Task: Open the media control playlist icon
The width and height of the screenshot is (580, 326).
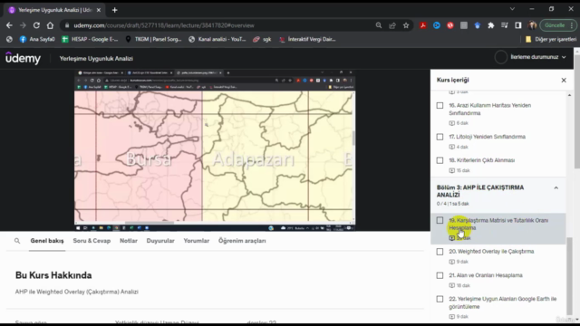Action: pos(505,25)
